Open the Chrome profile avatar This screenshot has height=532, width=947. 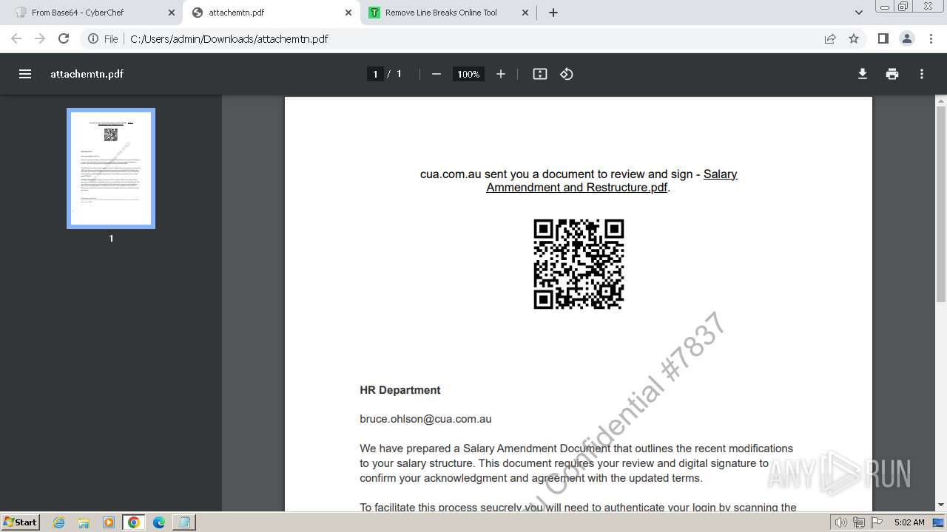click(x=907, y=38)
